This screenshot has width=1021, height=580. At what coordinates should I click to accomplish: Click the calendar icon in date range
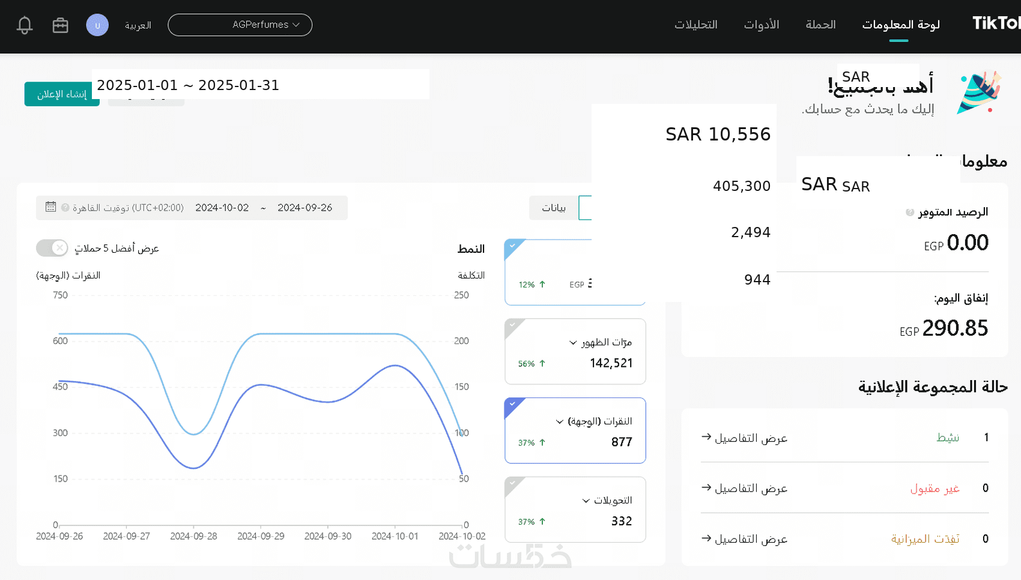coord(51,207)
